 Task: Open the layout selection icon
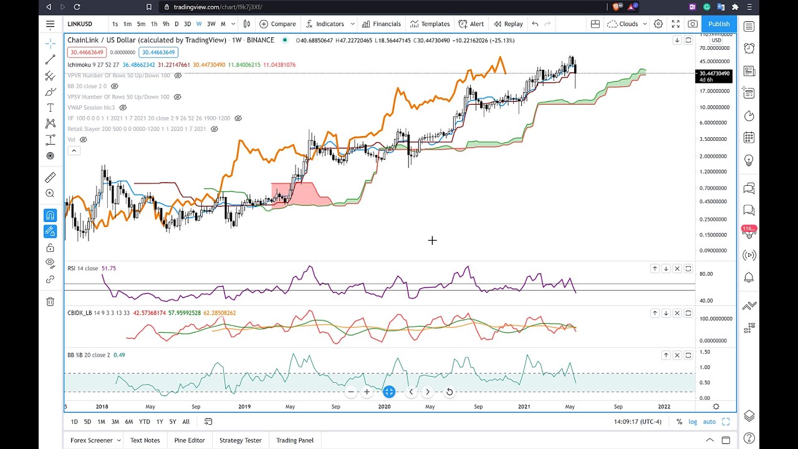[x=595, y=24]
